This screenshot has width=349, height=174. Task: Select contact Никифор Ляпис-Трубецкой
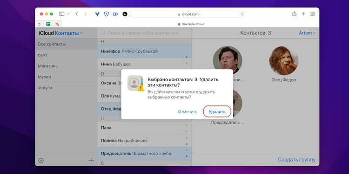tap(144, 51)
